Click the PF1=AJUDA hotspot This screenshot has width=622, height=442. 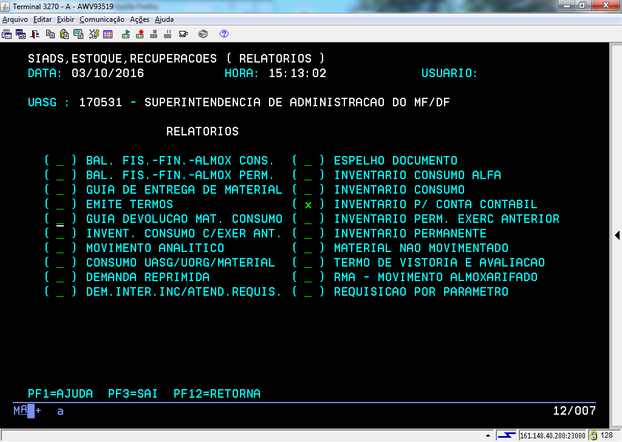tap(60, 393)
